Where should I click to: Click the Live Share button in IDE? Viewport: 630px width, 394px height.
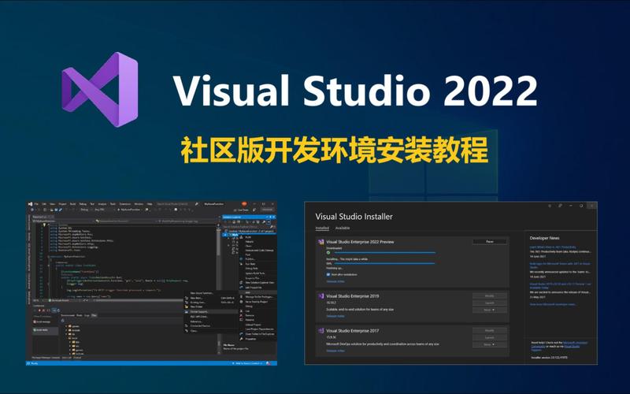(241, 210)
